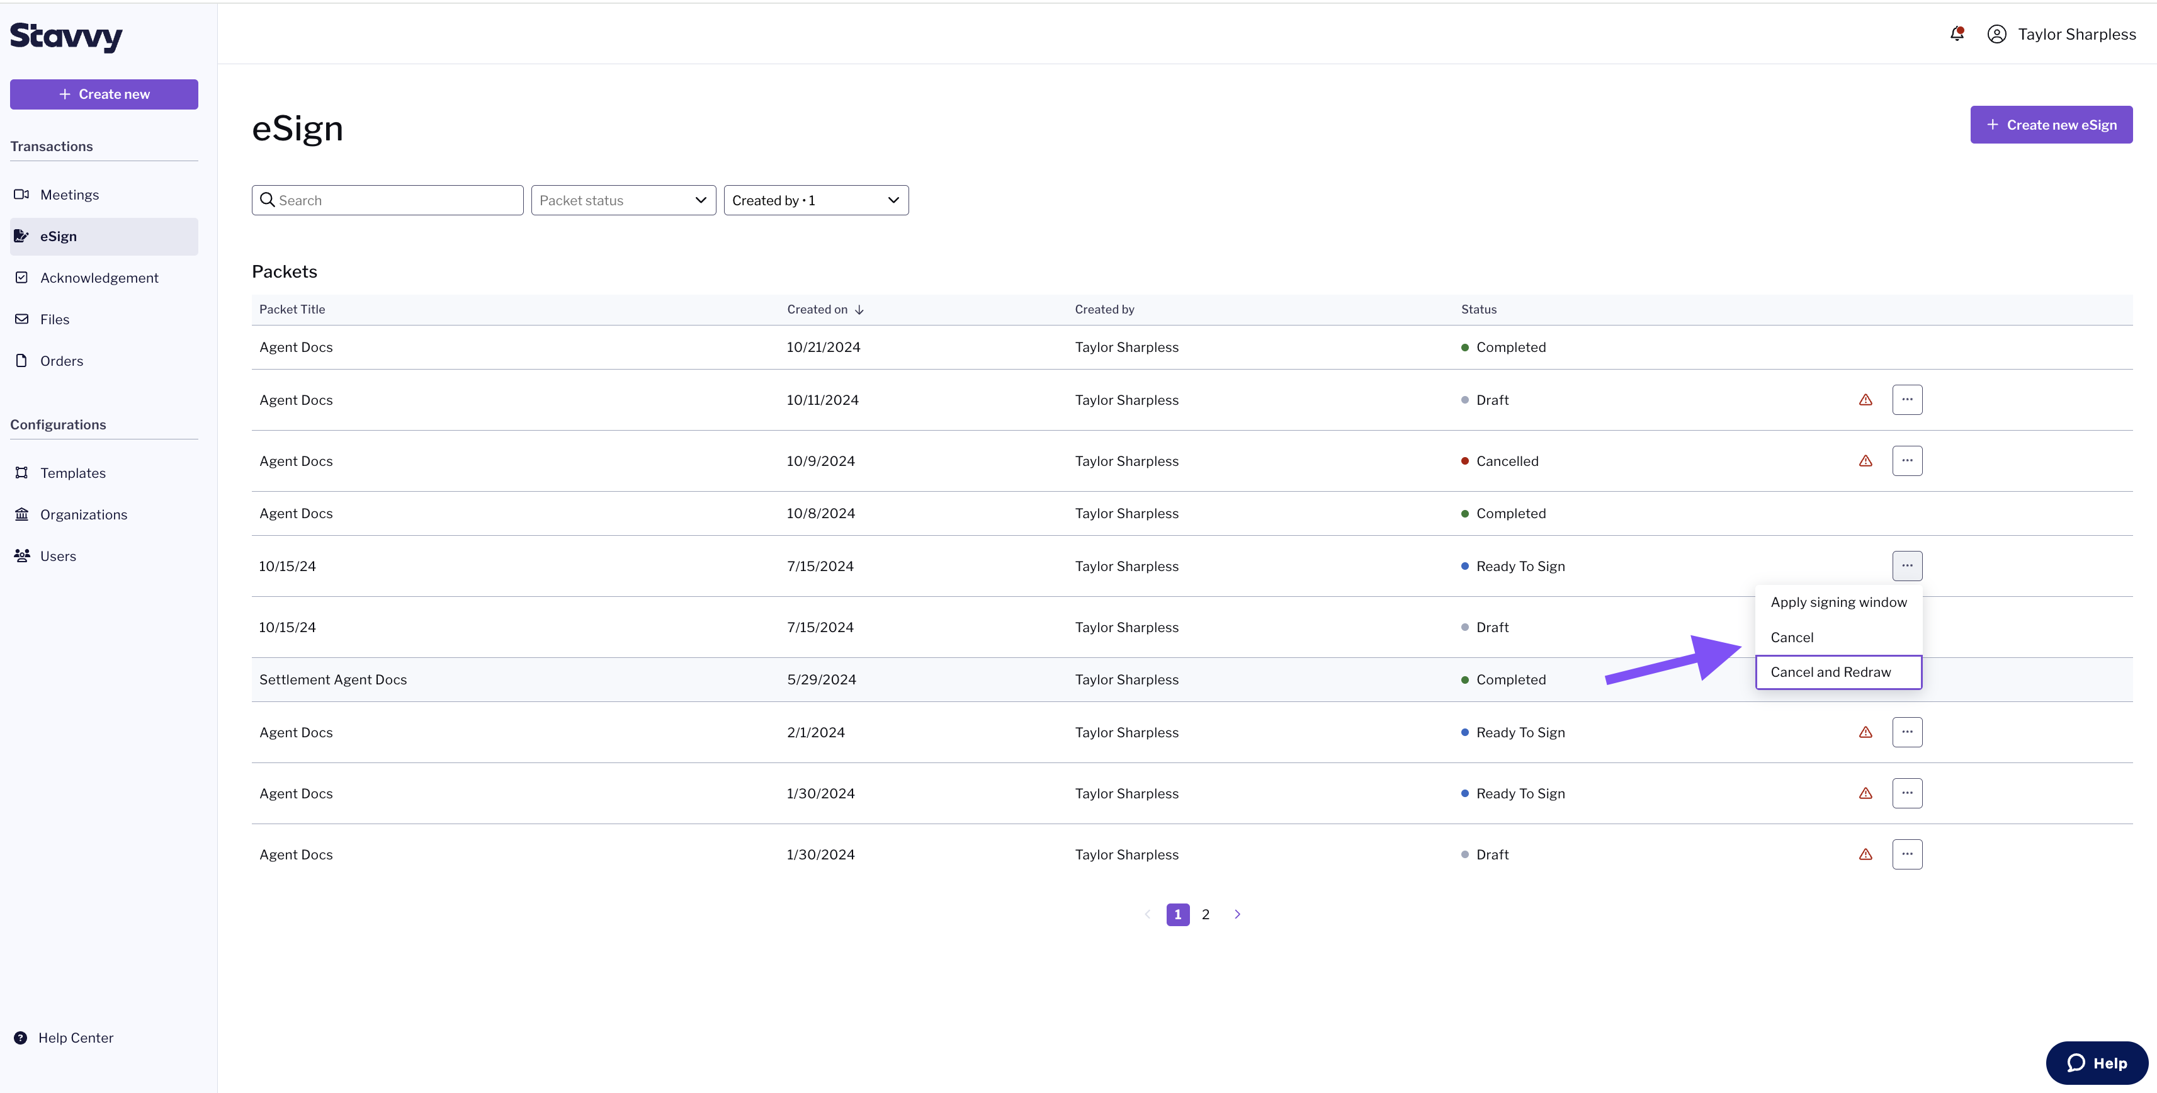Click Taylor Sharpless username in header
2157x1093 pixels.
pos(2076,35)
